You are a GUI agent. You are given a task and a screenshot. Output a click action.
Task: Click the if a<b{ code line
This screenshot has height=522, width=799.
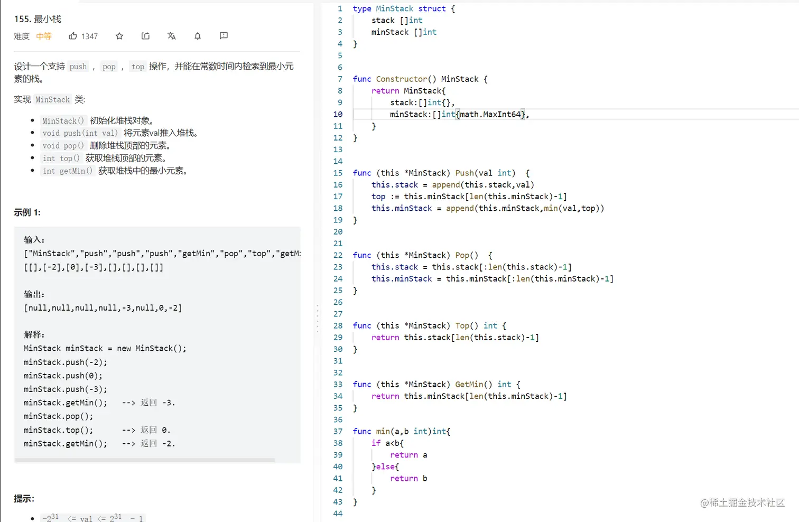(x=387, y=443)
